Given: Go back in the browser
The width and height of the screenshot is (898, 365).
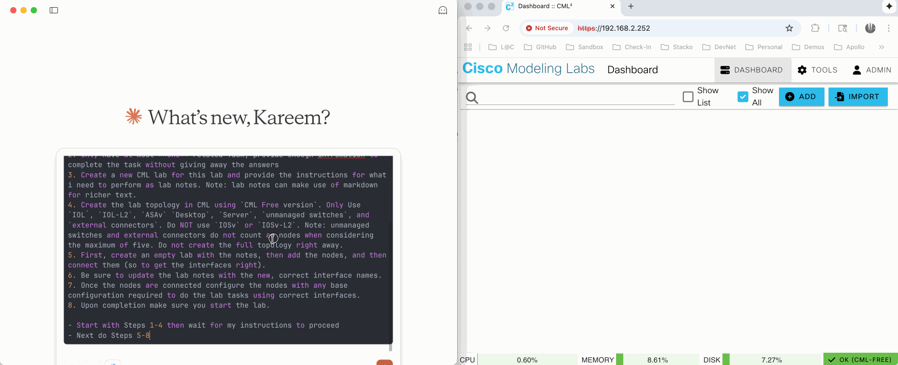Looking at the screenshot, I should coord(469,28).
